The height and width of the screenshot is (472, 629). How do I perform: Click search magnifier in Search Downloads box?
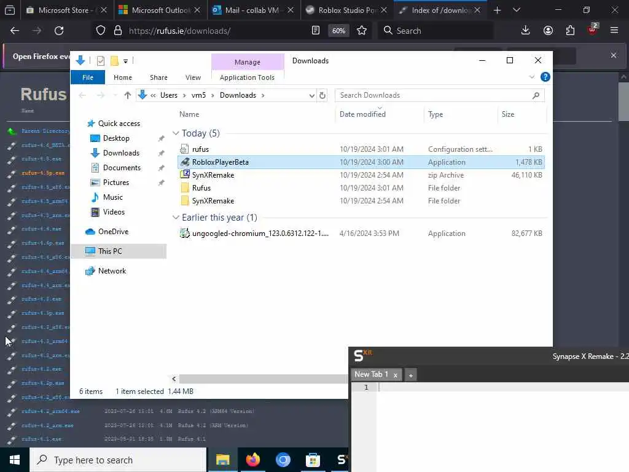[x=536, y=95]
